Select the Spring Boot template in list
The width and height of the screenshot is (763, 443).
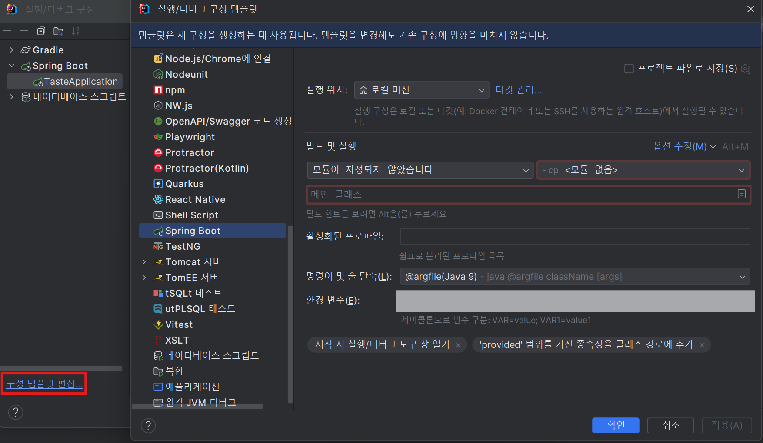pos(212,231)
